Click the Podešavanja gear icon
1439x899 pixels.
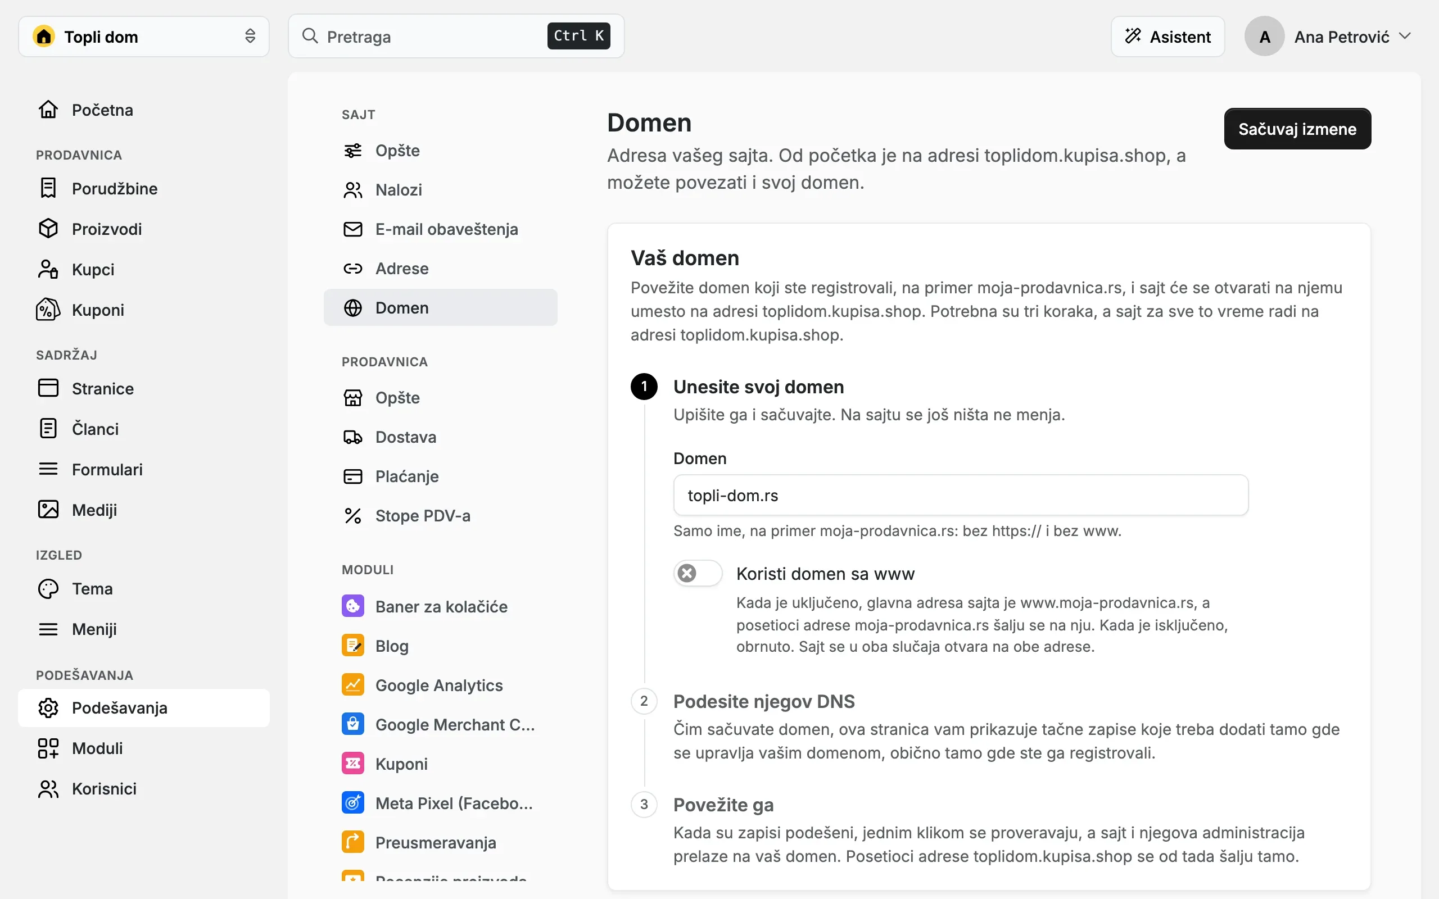tap(48, 707)
